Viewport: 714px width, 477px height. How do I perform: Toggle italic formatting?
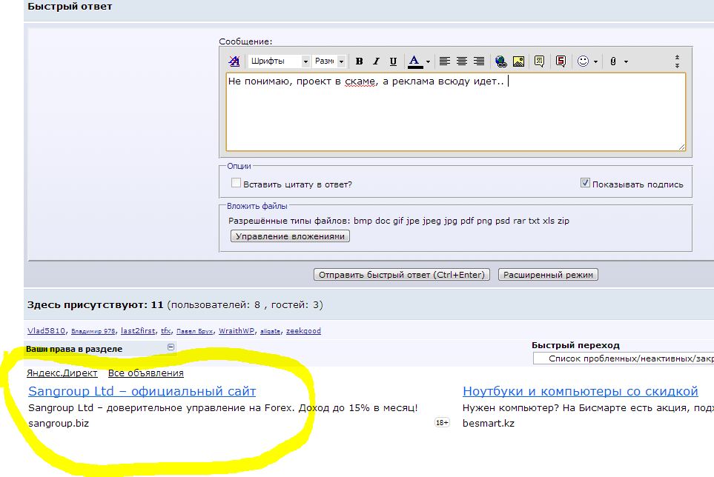(x=376, y=61)
